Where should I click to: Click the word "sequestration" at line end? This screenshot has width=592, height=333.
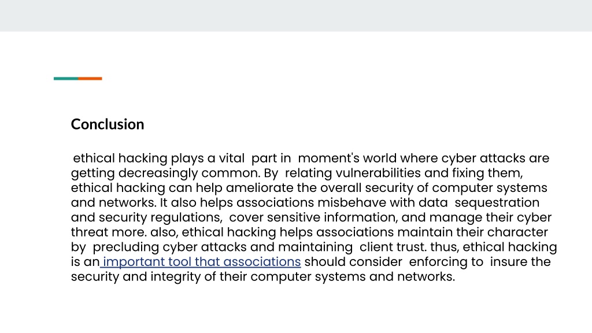497,202
